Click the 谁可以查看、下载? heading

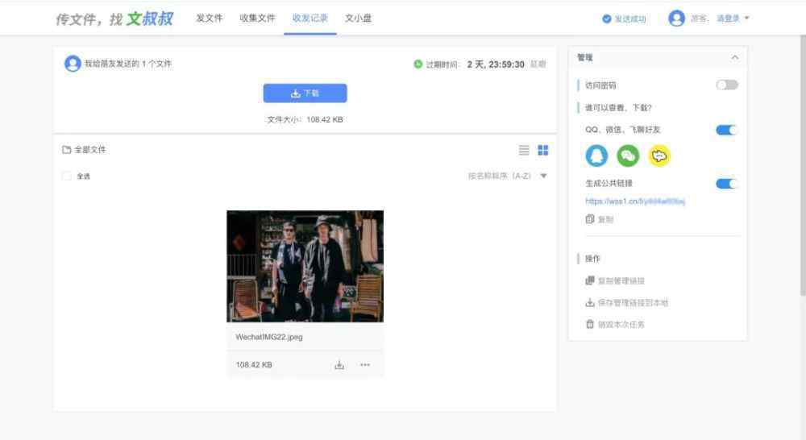pos(618,108)
